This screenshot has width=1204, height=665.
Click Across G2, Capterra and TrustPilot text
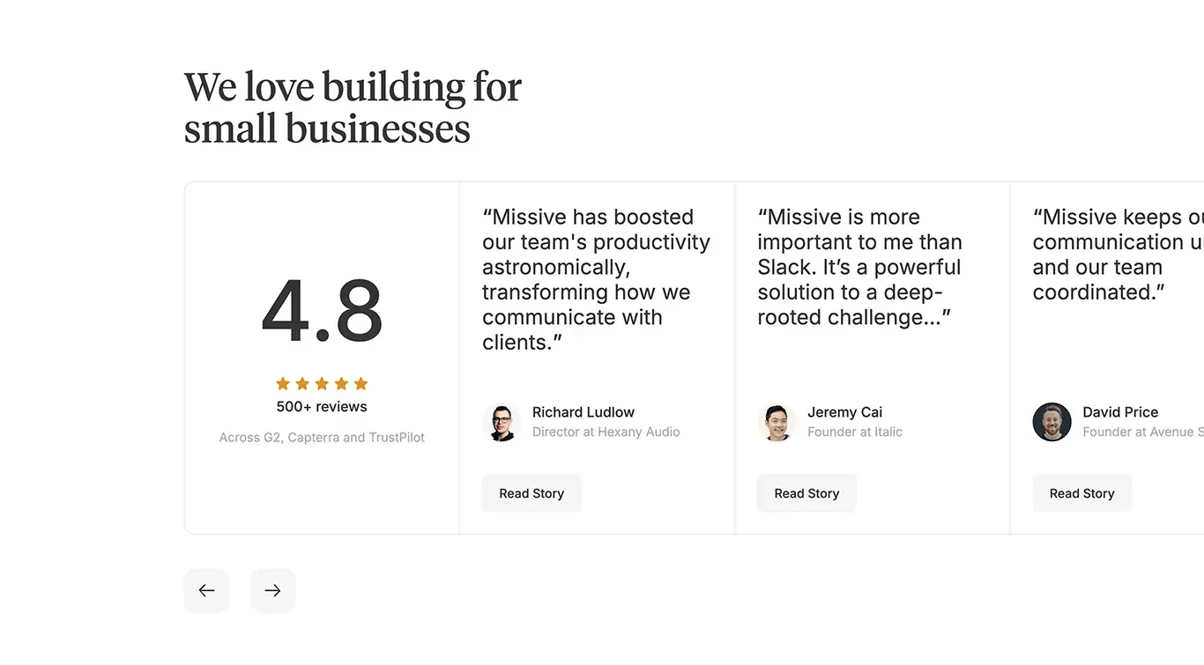coord(322,437)
